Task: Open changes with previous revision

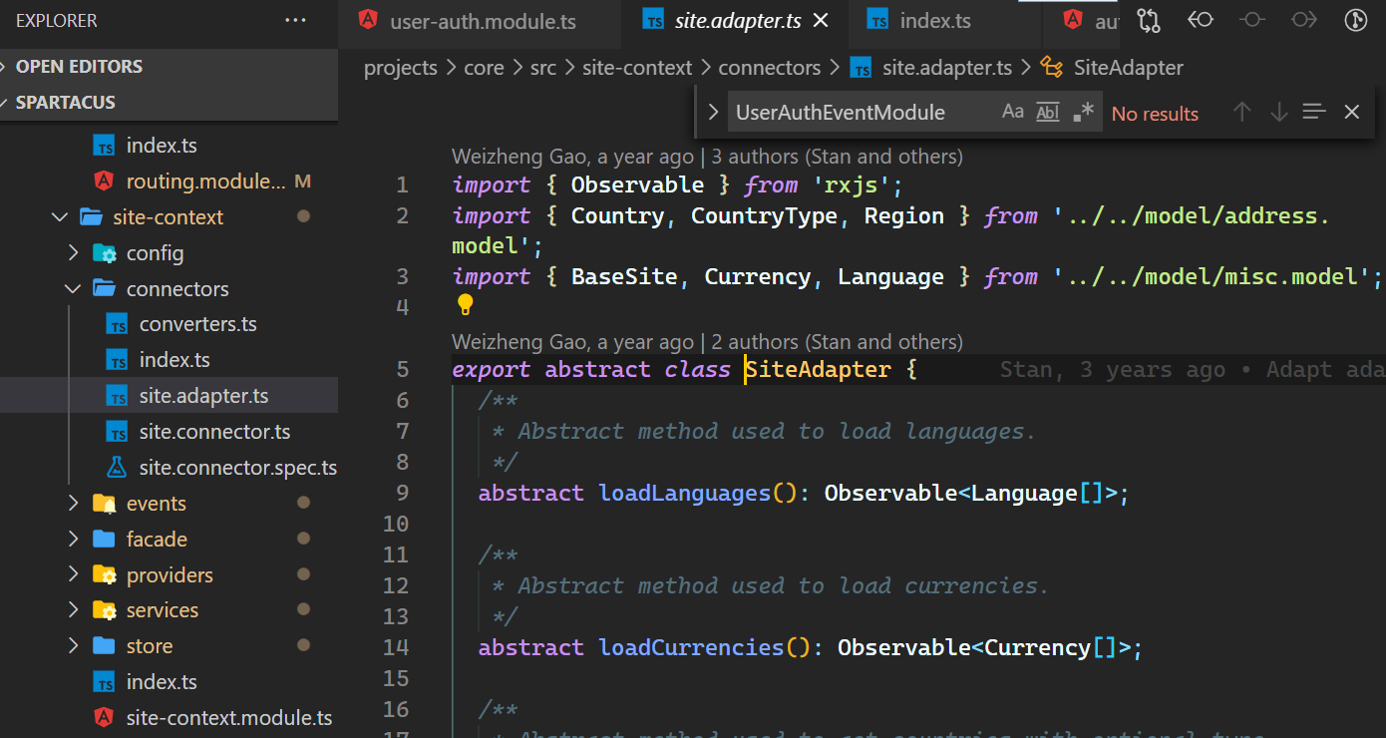Action: tap(1201, 20)
